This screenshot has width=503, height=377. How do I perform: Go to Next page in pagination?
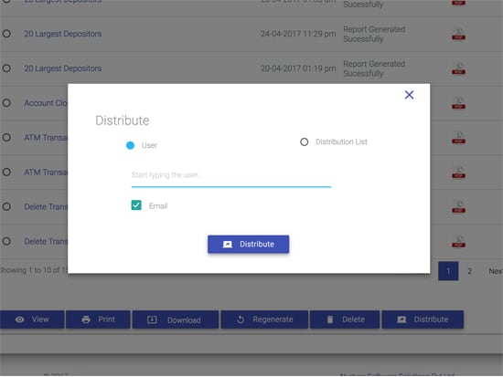click(x=496, y=271)
